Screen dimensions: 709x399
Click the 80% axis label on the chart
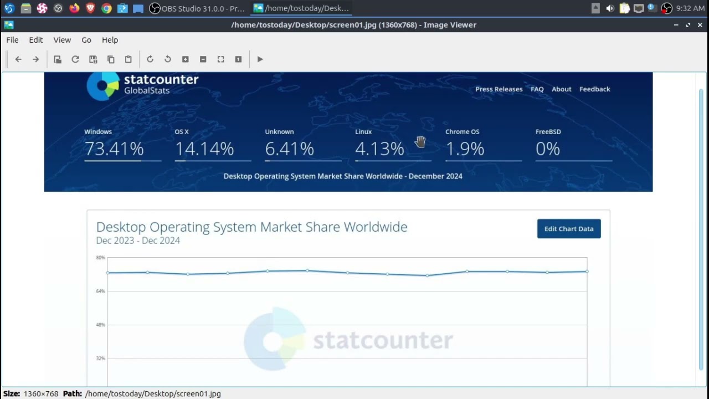click(x=100, y=258)
